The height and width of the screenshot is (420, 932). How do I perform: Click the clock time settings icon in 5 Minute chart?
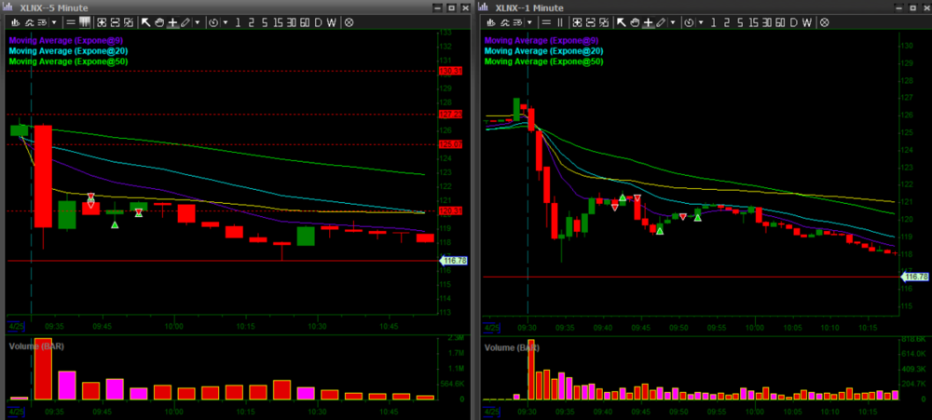(x=212, y=21)
